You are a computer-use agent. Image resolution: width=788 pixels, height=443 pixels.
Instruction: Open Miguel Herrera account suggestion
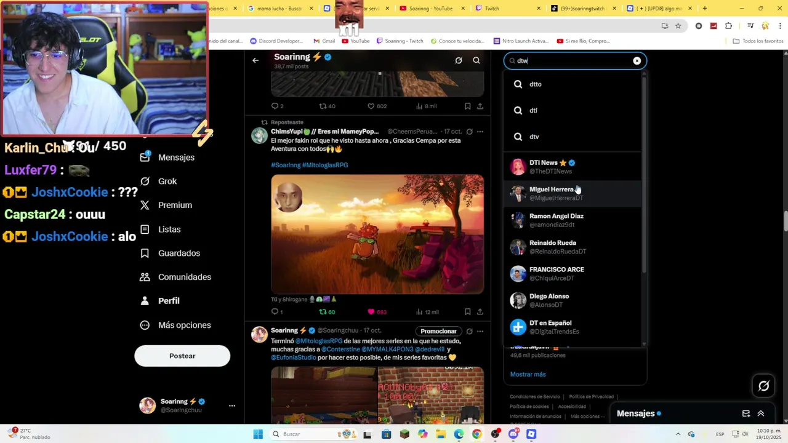573,193
